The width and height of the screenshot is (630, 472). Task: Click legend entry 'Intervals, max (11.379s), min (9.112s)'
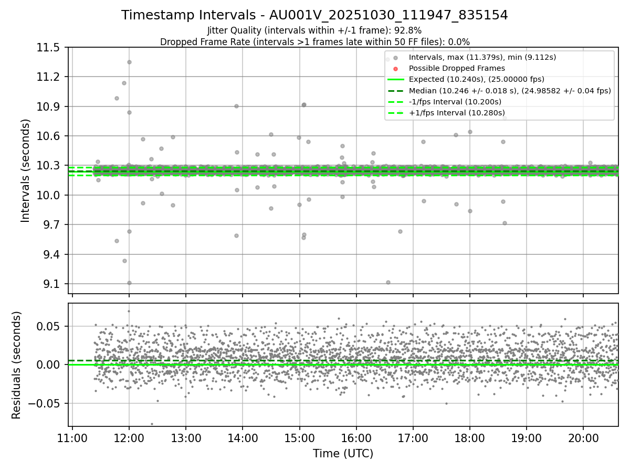click(x=482, y=57)
